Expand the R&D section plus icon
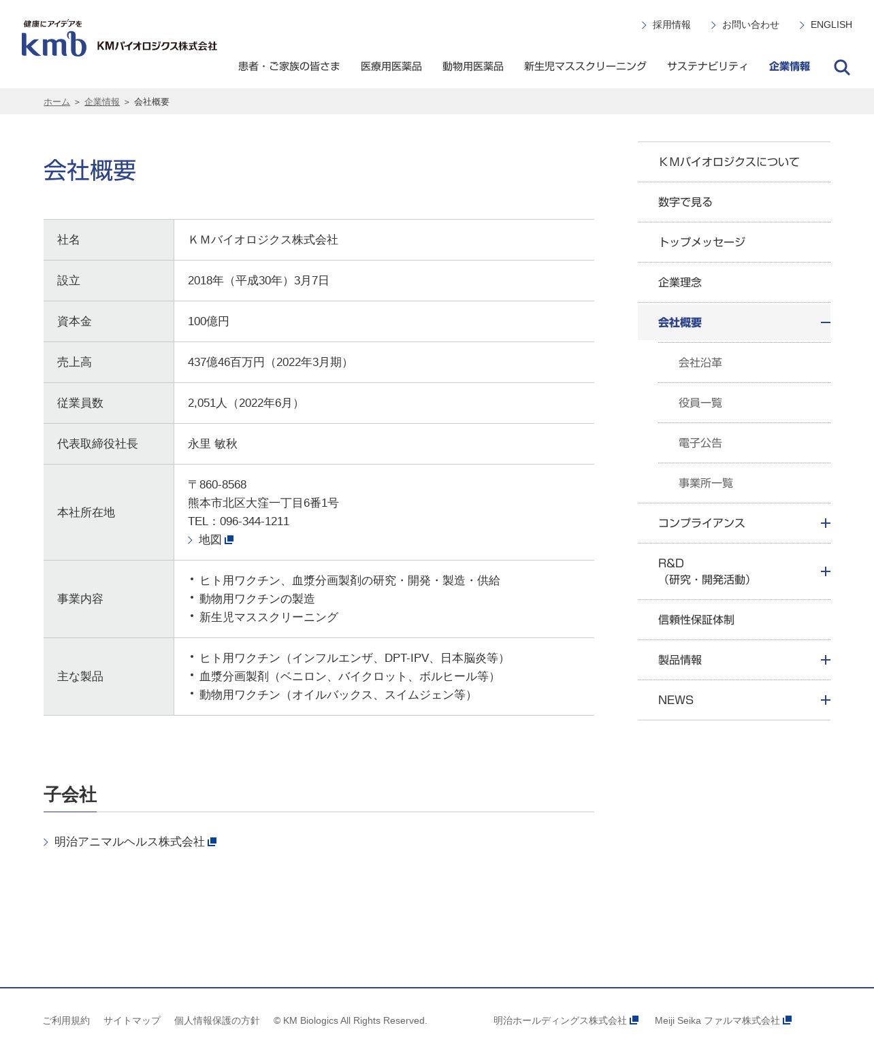874x1051 pixels. click(x=826, y=571)
